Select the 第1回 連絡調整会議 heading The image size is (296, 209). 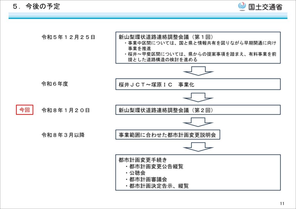click(x=166, y=37)
